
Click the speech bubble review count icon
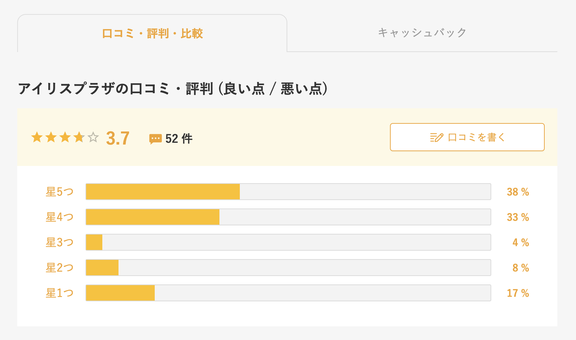pos(155,139)
